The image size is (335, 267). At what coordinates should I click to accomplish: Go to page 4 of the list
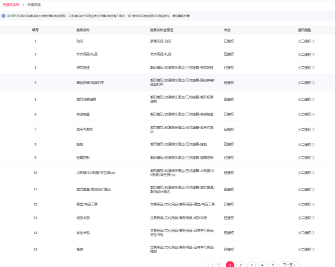(x=262, y=265)
